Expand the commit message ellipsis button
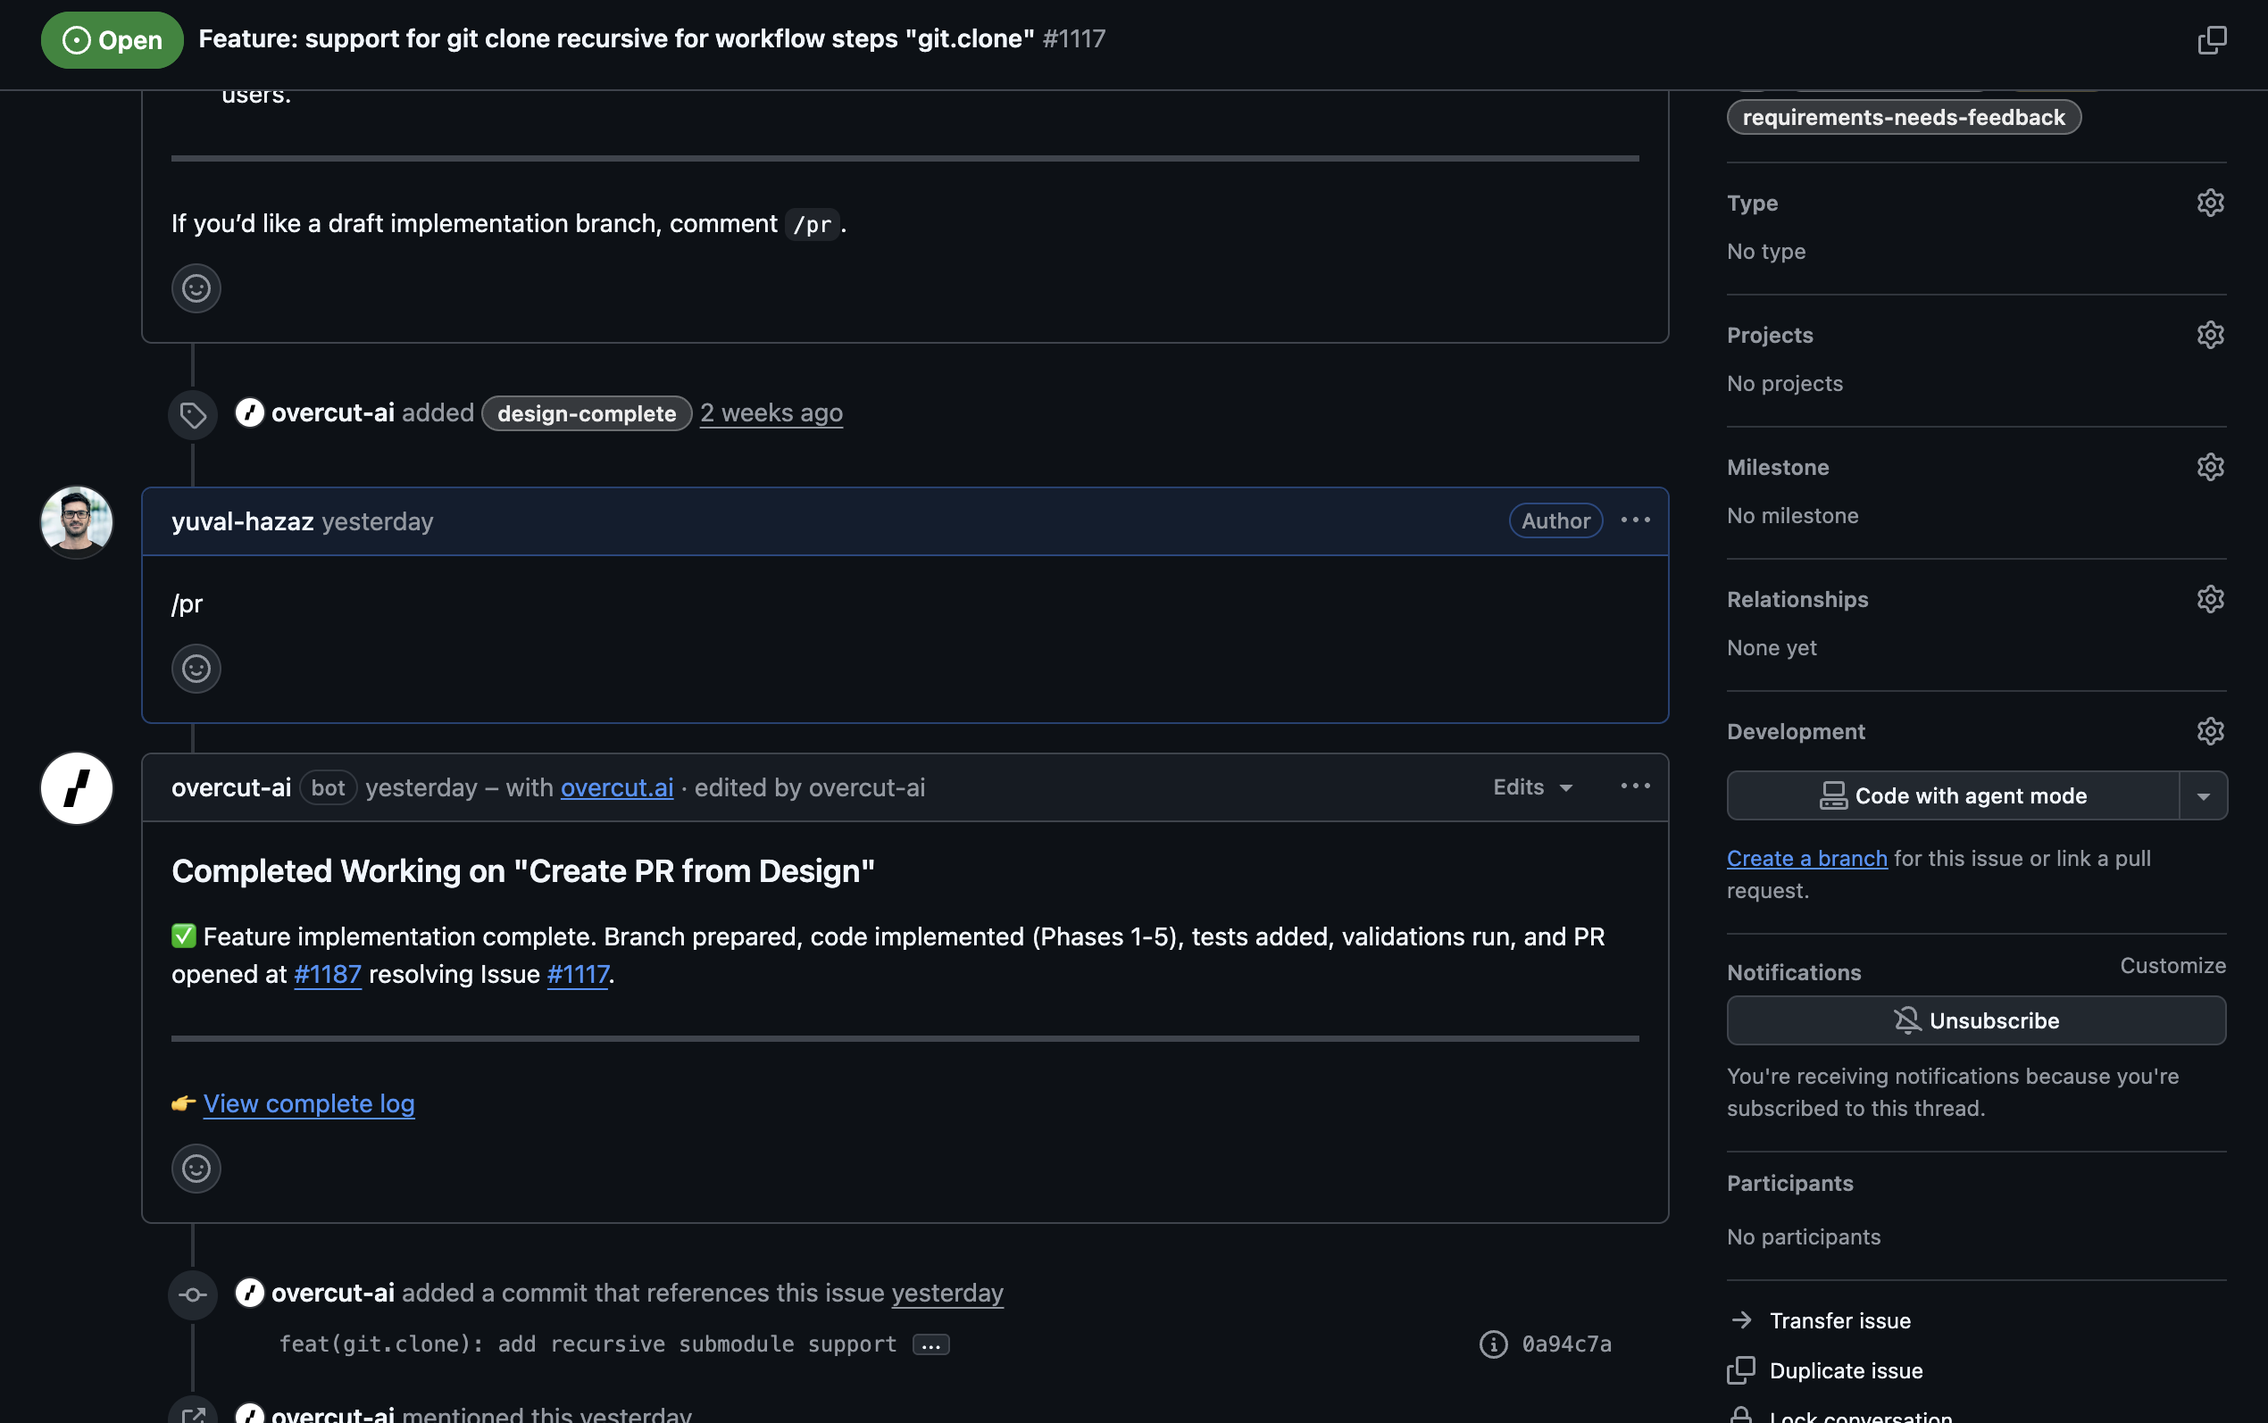This screenshot has height=1423, width=2268. [930, 1344]
